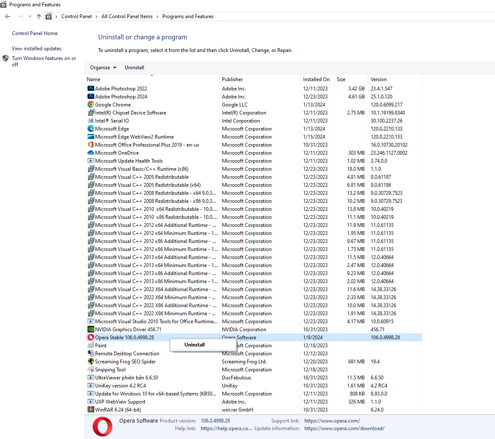Click the Uninstall toolbar button

point(134,68)
